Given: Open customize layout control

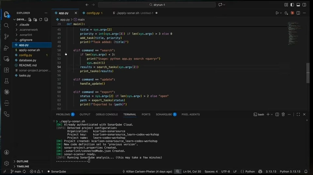Looking at the screenshot, I should coord(286,5).
